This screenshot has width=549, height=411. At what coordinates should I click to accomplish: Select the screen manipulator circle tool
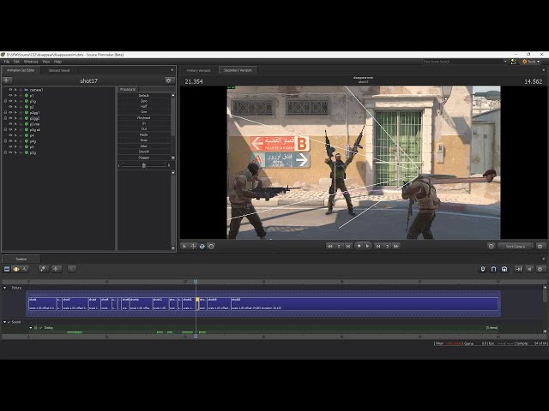pos(211,247)
